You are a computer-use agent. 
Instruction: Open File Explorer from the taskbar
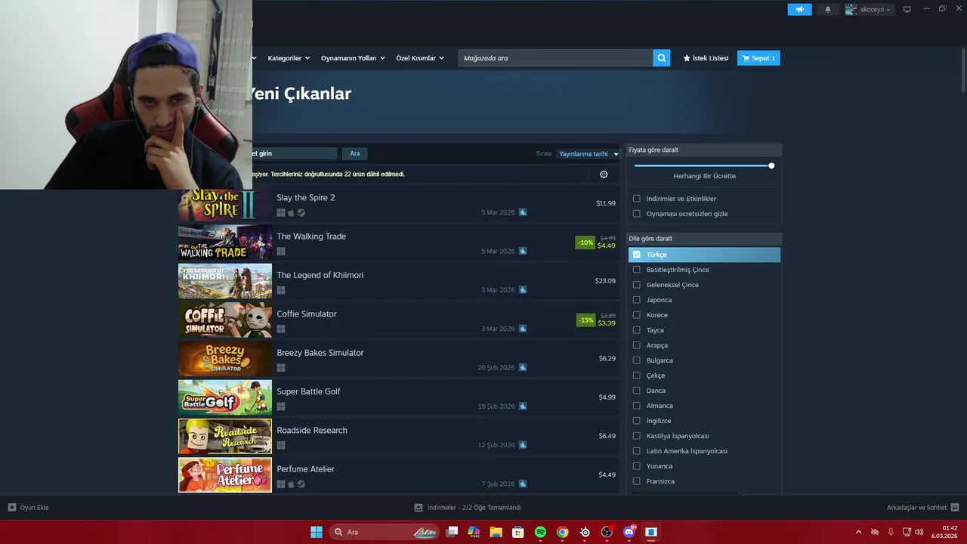click(496, 532)
